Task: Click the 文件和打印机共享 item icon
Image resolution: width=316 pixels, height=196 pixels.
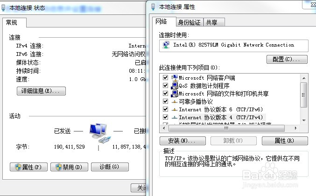Action: (175, 94)
